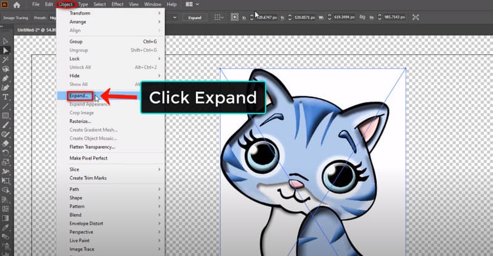493x256 pixels.
Task: Open the Window menu
Action: pyautogui.click(x=152, y=4)
